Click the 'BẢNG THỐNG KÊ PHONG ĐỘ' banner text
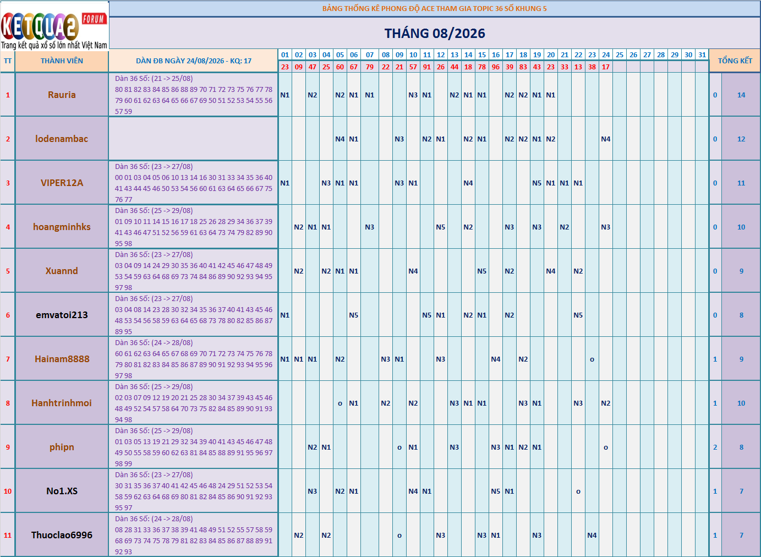The image size is (761, 557). (435, 8)
